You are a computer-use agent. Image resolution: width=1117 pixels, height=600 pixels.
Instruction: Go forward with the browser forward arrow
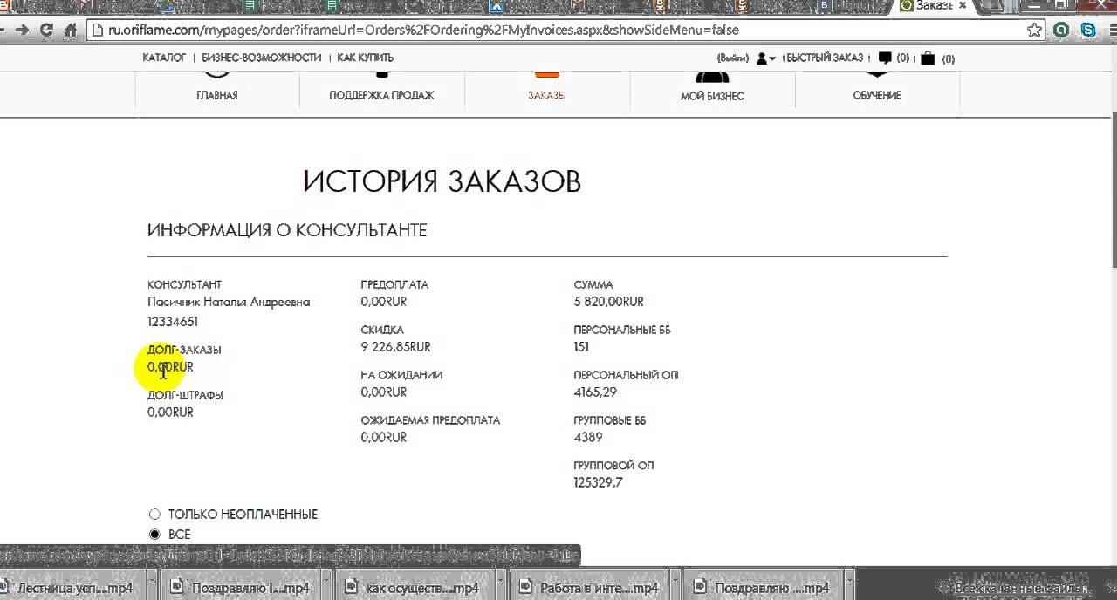[23, 30]
